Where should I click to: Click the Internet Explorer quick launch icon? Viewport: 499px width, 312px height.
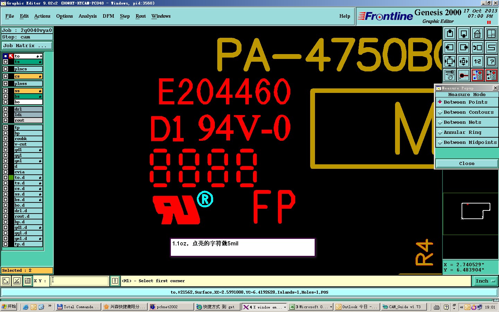26,307
